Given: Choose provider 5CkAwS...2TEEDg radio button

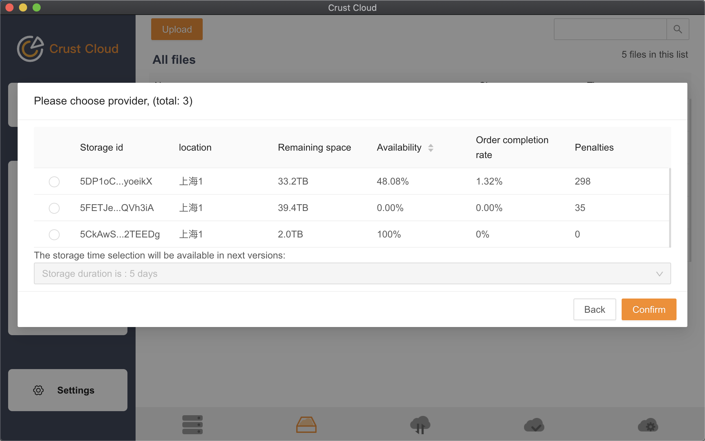Looking at the screenshot, I should (54, 234).
